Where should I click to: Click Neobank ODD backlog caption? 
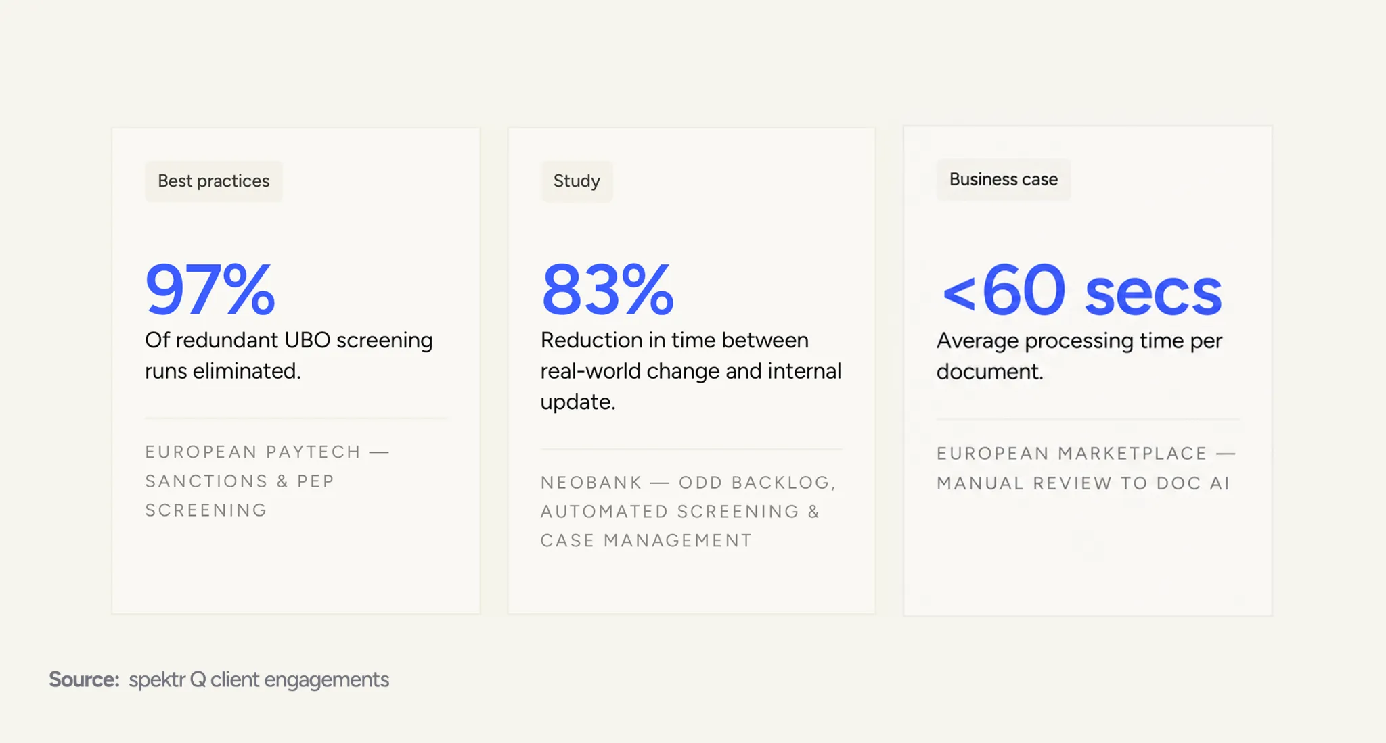point(688,511)
